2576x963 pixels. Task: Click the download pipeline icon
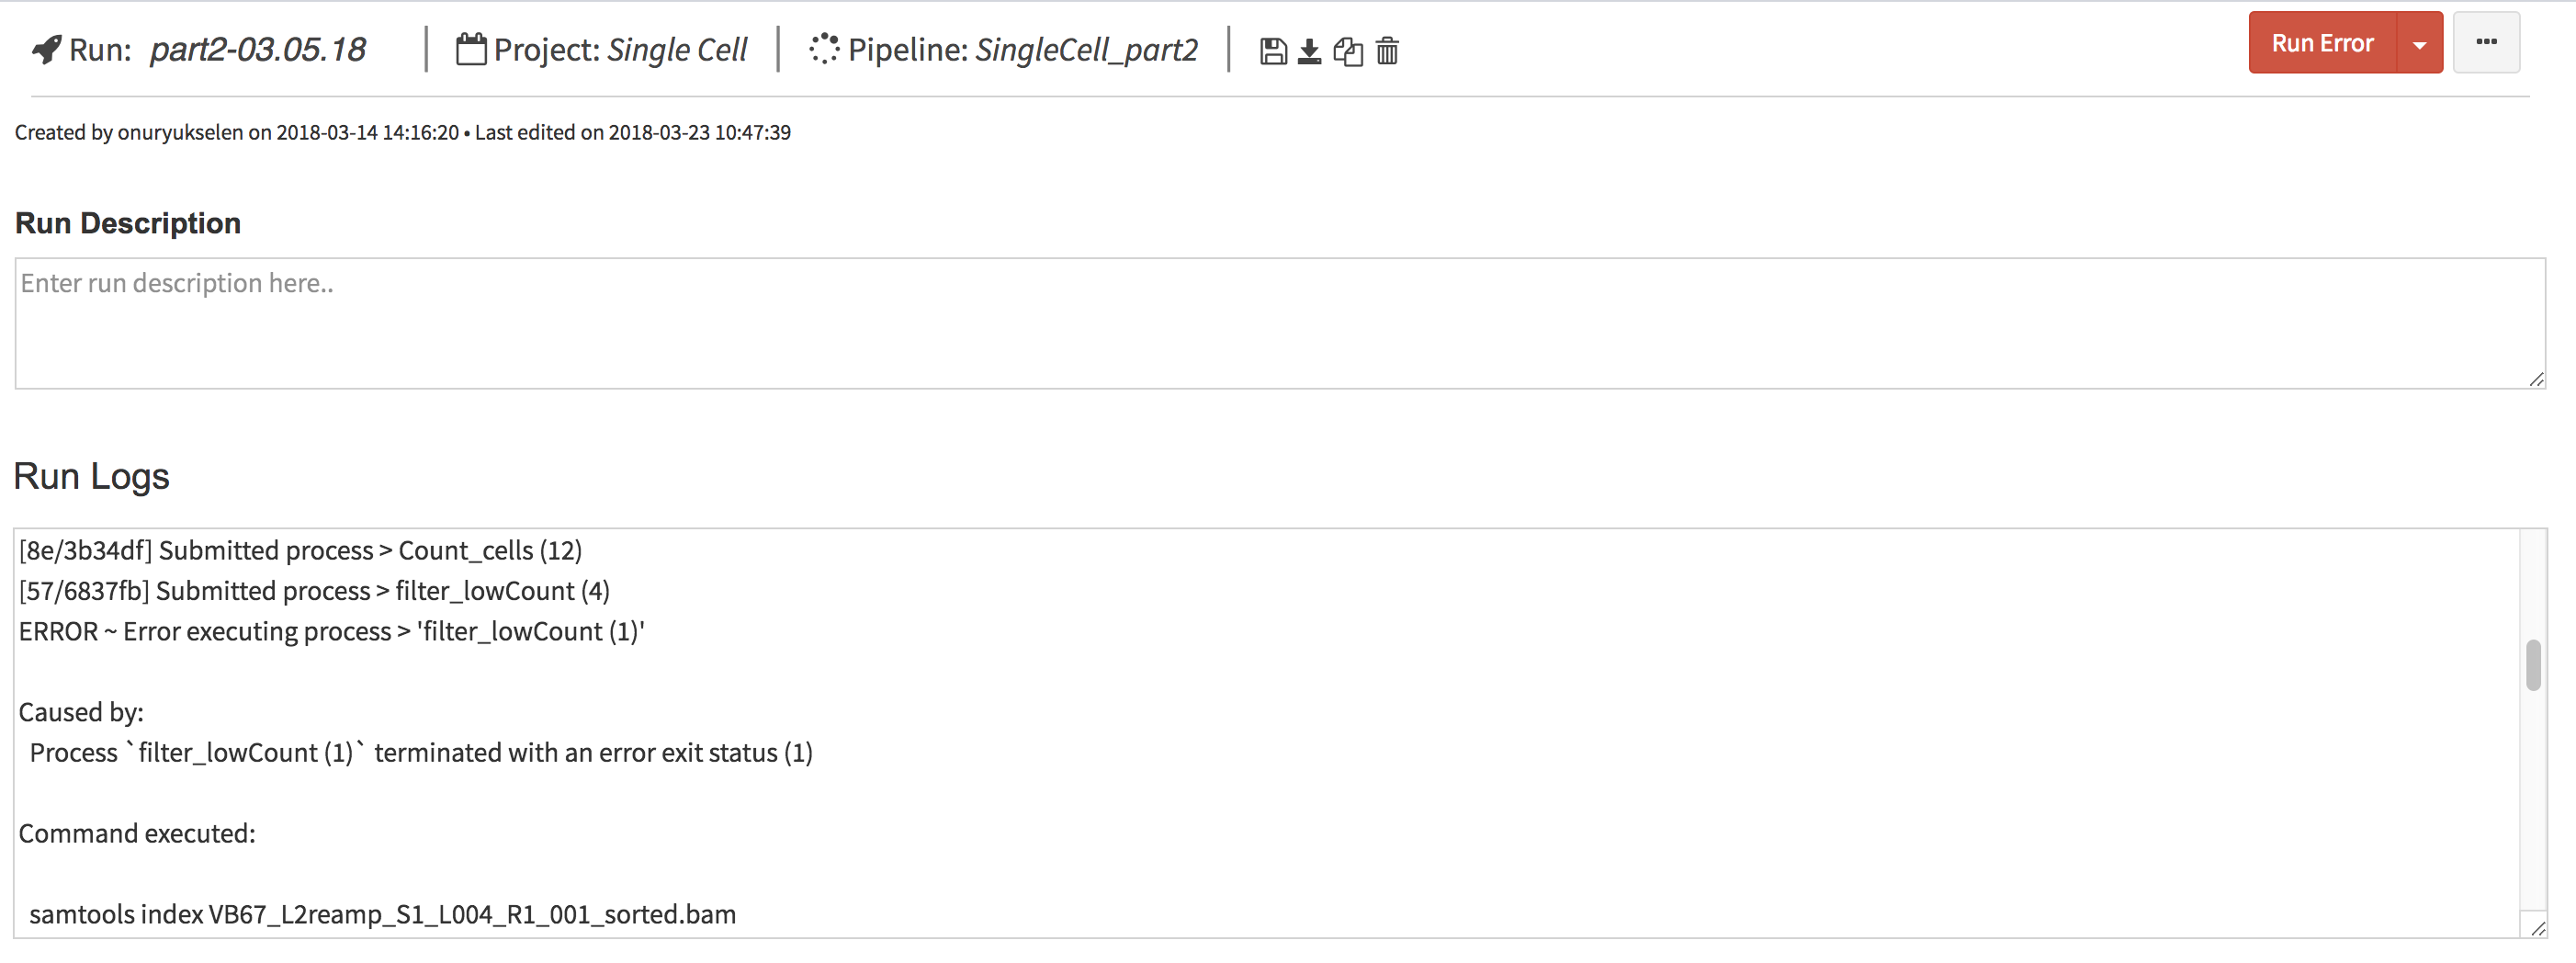pos(1309,51)
